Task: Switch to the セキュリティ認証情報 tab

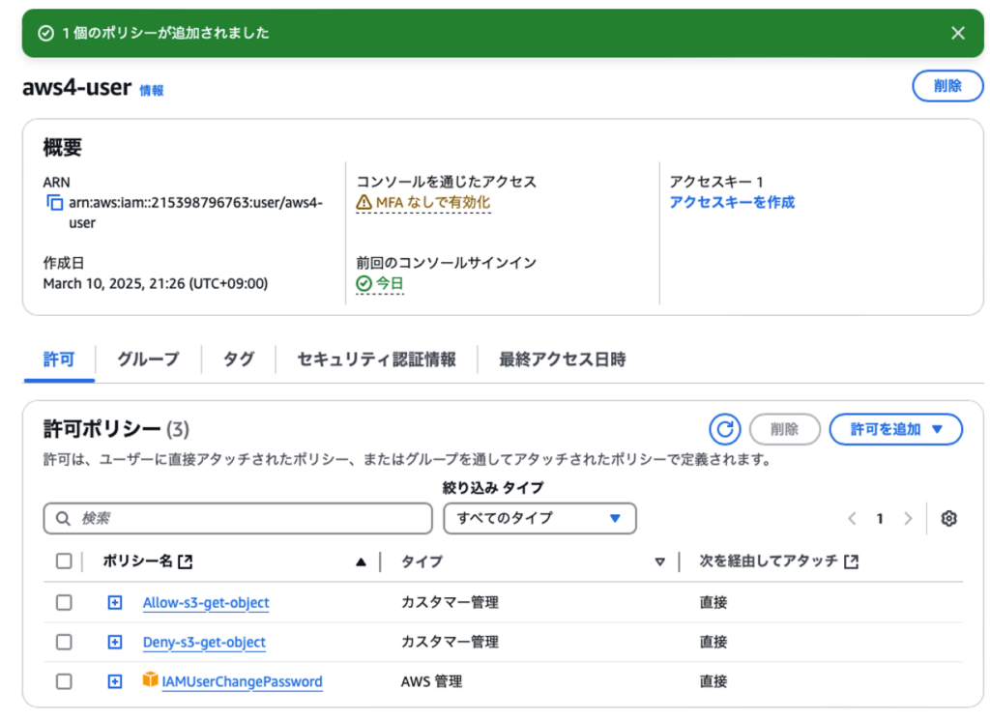Action: (x=376, y=359)
